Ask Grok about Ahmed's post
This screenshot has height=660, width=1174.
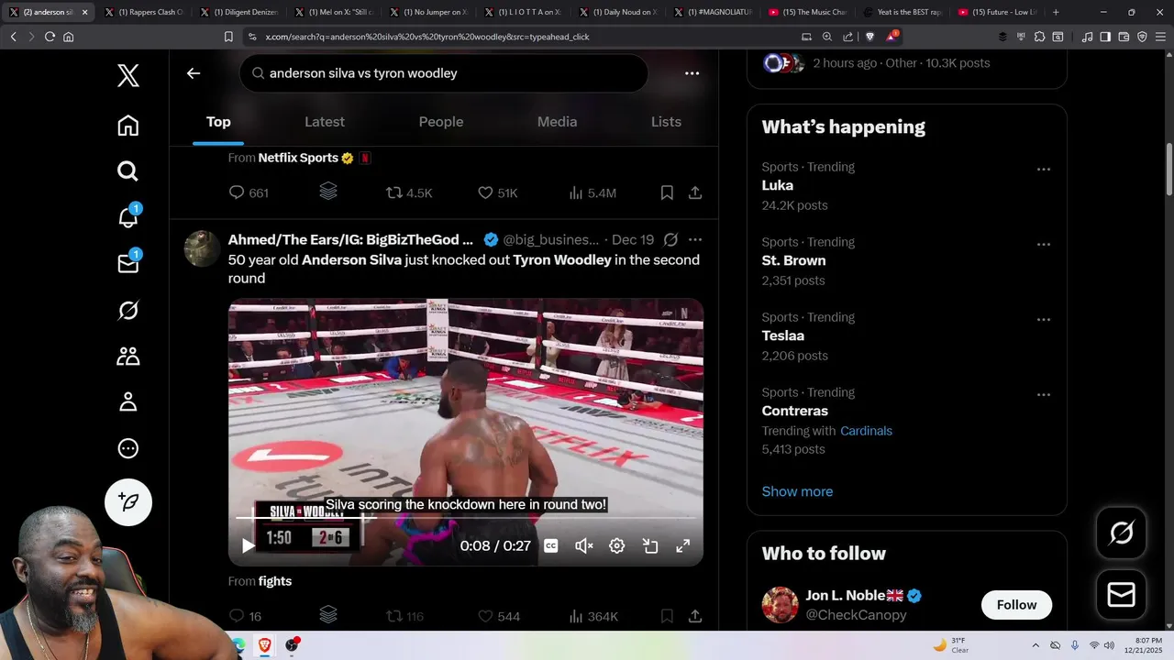[x=670, y=239]
